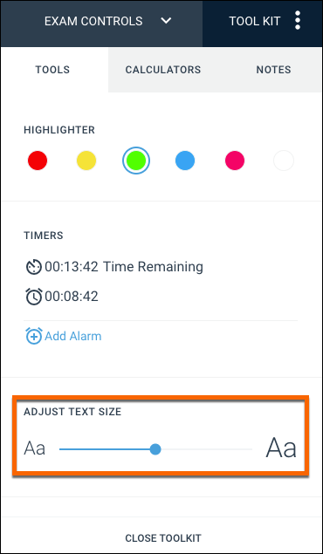This screenshot has height=554, width=323.
Task: Click the Time Remaining countdown icon
Action: (x=34, y=267)
